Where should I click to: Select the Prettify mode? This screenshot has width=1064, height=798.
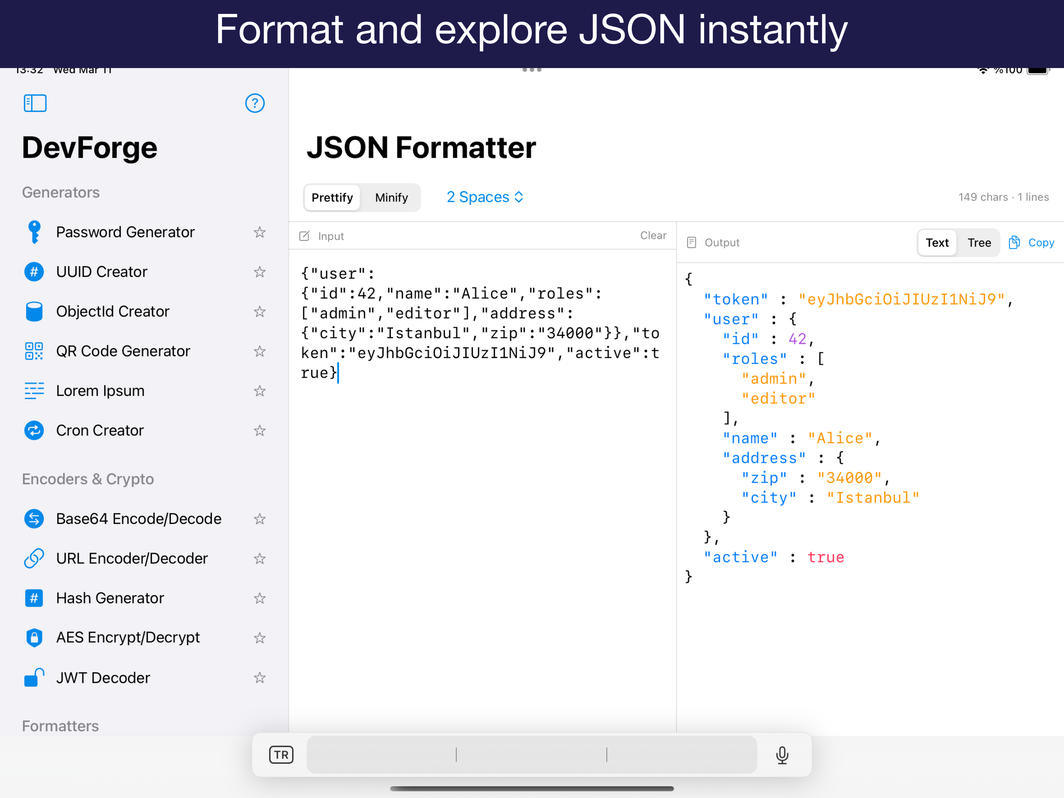point(332,198)
